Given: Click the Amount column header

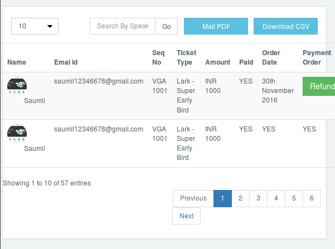Looking at the screenshot, I should [x=217, y=62].
